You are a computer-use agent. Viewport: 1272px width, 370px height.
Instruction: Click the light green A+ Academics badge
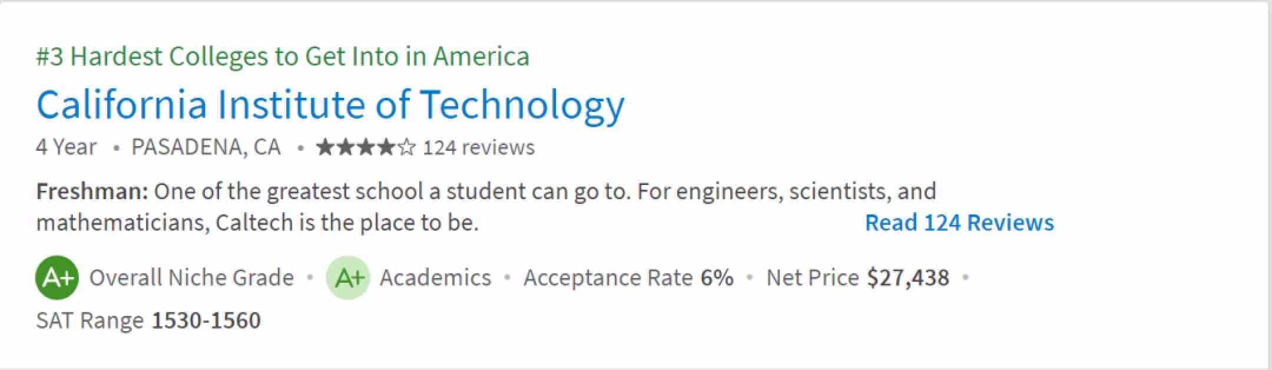(347, 277)
